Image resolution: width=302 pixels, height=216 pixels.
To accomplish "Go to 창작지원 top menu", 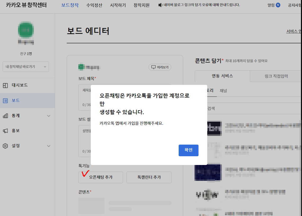I will (x=142, y=5).
